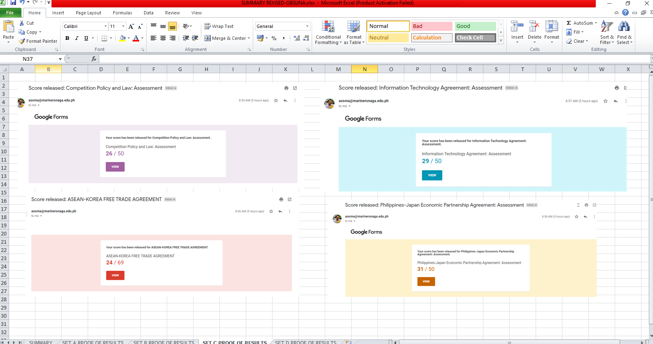Open the SUMMARY worksheet tab
This screenshot has width=653, height=344.
point(41,342)
